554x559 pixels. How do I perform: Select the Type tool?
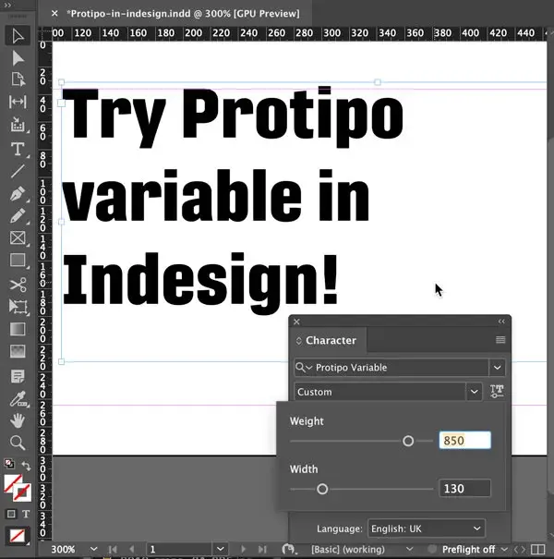tap(18, 150)
